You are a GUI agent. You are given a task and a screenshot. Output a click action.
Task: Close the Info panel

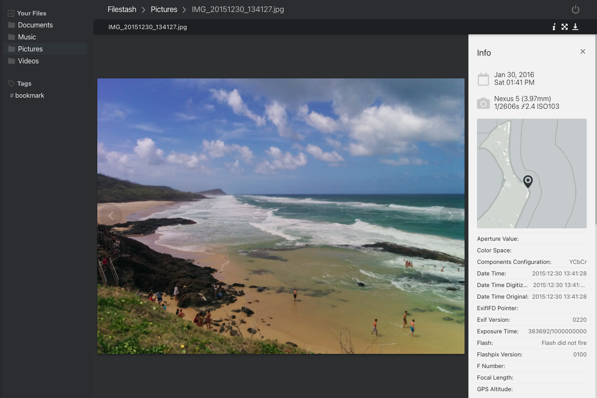tap(583, 51)
